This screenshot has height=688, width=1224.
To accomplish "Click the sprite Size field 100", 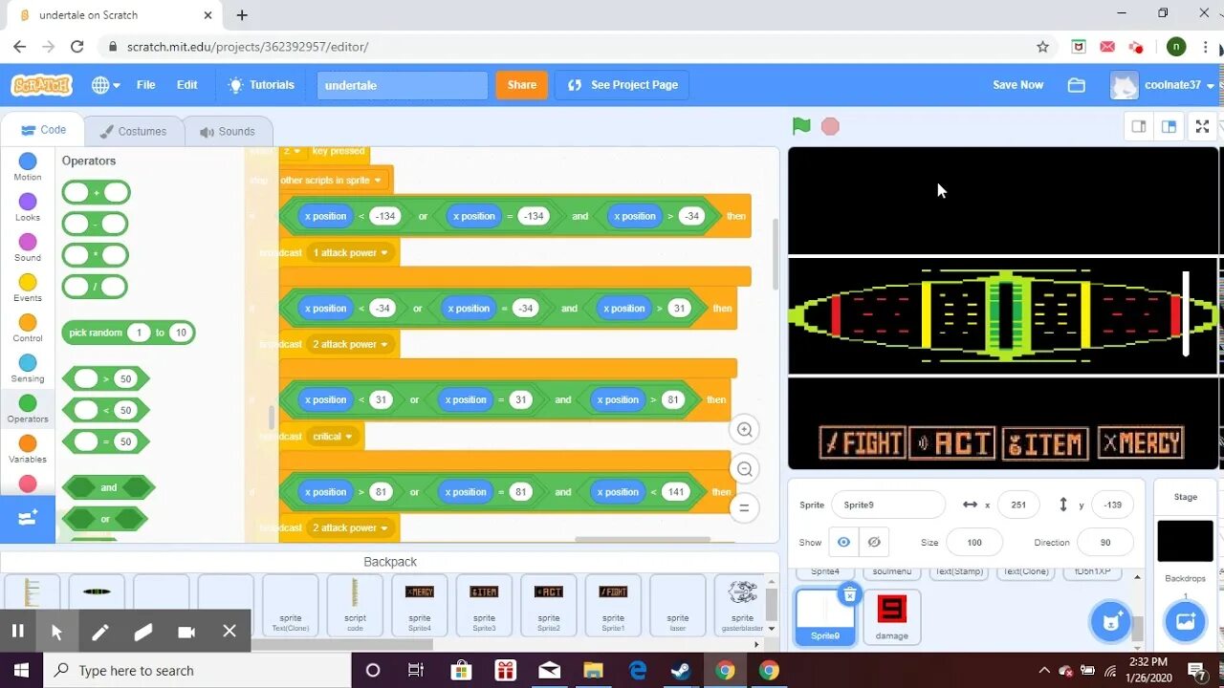I will point(974,542).
